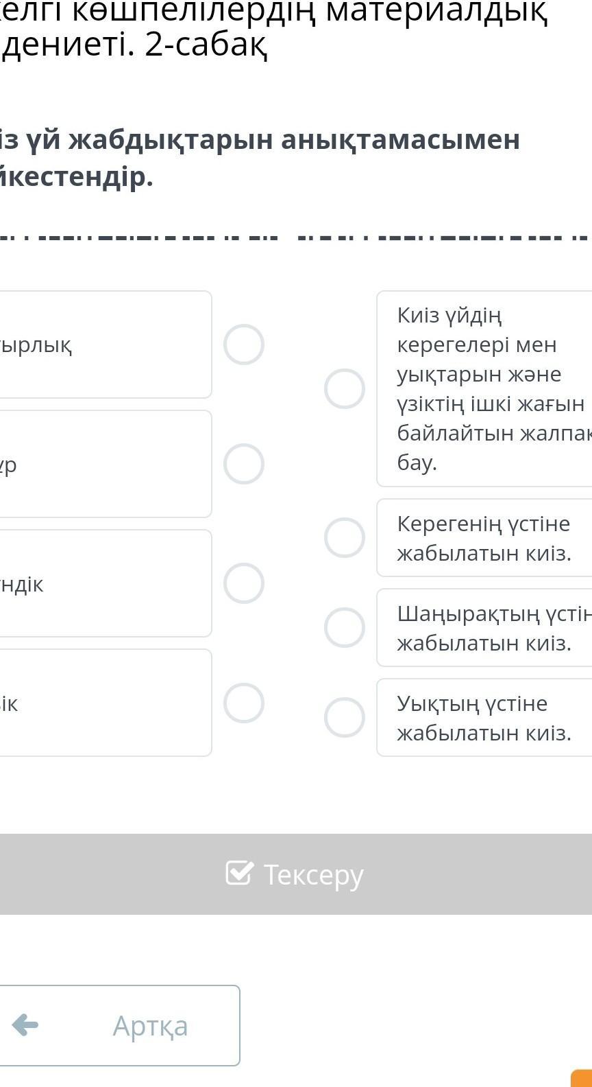
Task: Select the radio circle beside the 'ұр' term
Action: click(x=244, y=464)
